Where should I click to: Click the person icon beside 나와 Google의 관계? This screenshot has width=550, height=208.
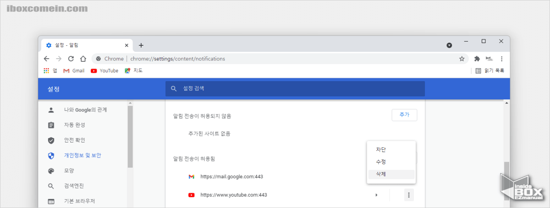coord(51,110)
